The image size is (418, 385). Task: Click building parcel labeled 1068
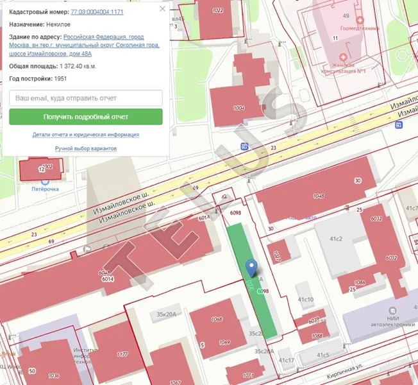[215, 327]
